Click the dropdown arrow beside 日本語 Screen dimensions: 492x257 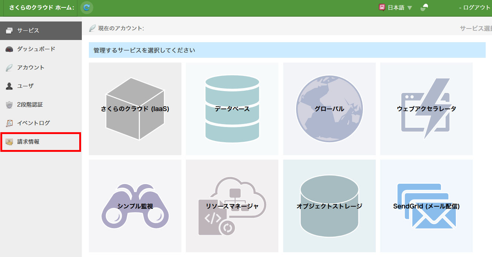coord(409,8)
